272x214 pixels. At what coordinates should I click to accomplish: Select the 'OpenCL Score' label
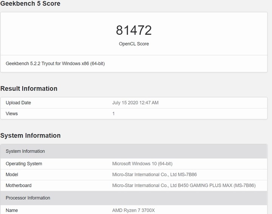pyautogui.click(x=134, y=44)
